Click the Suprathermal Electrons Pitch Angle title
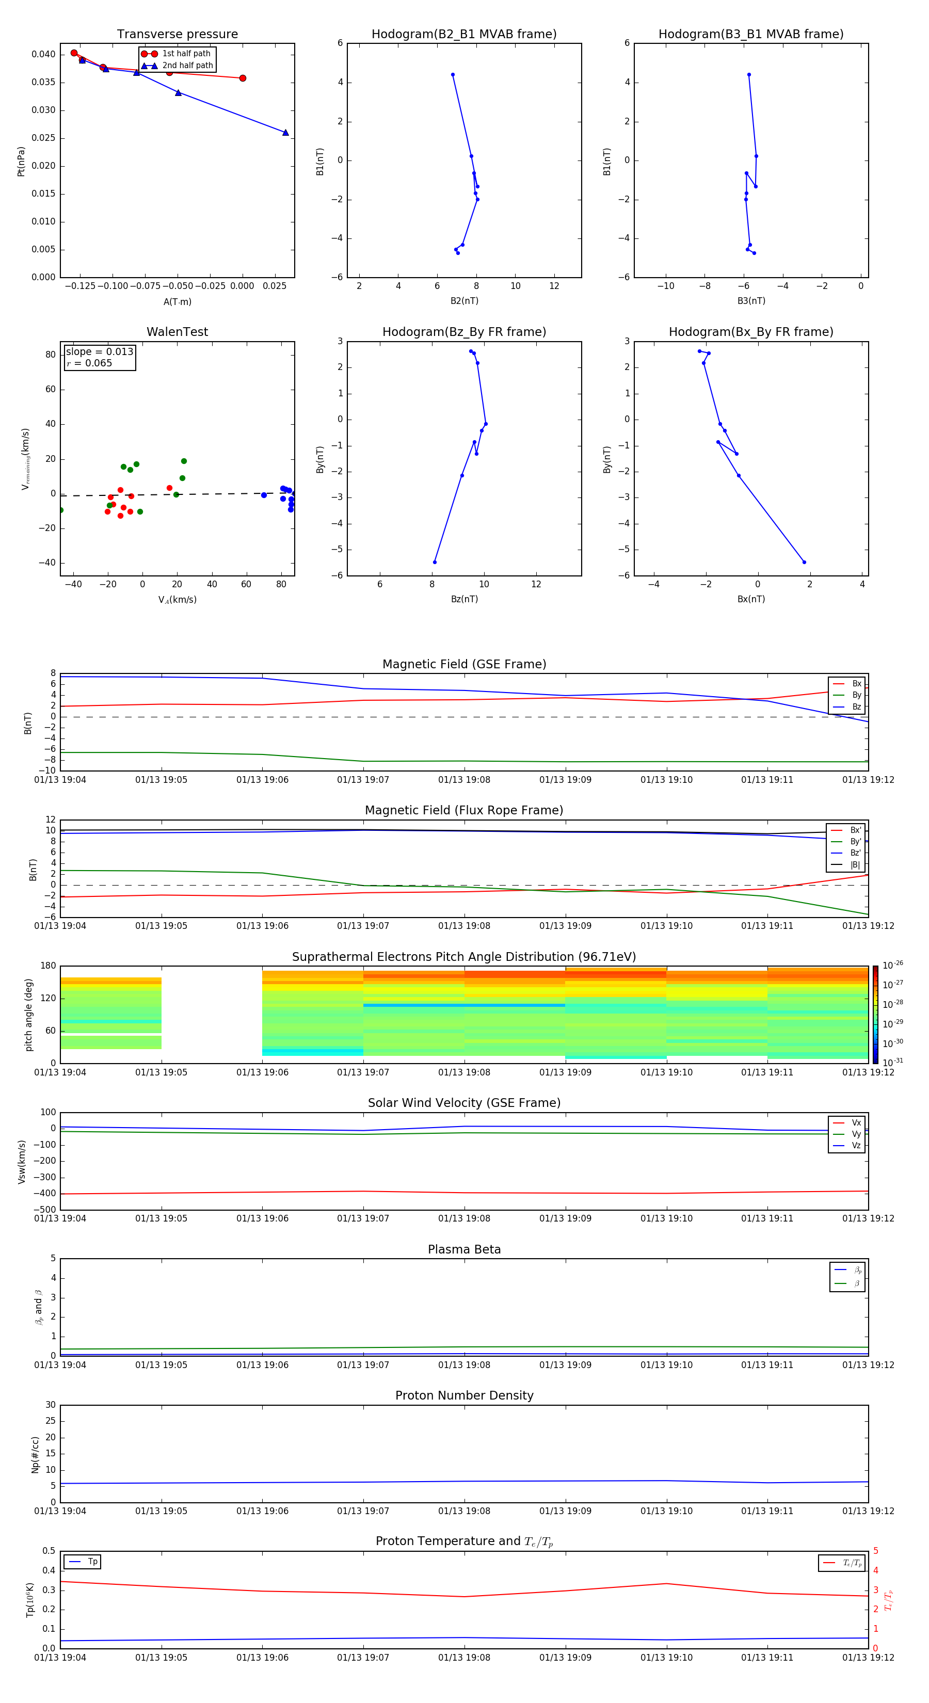The width and height of the screenshot is (929, 1703). 464,957
